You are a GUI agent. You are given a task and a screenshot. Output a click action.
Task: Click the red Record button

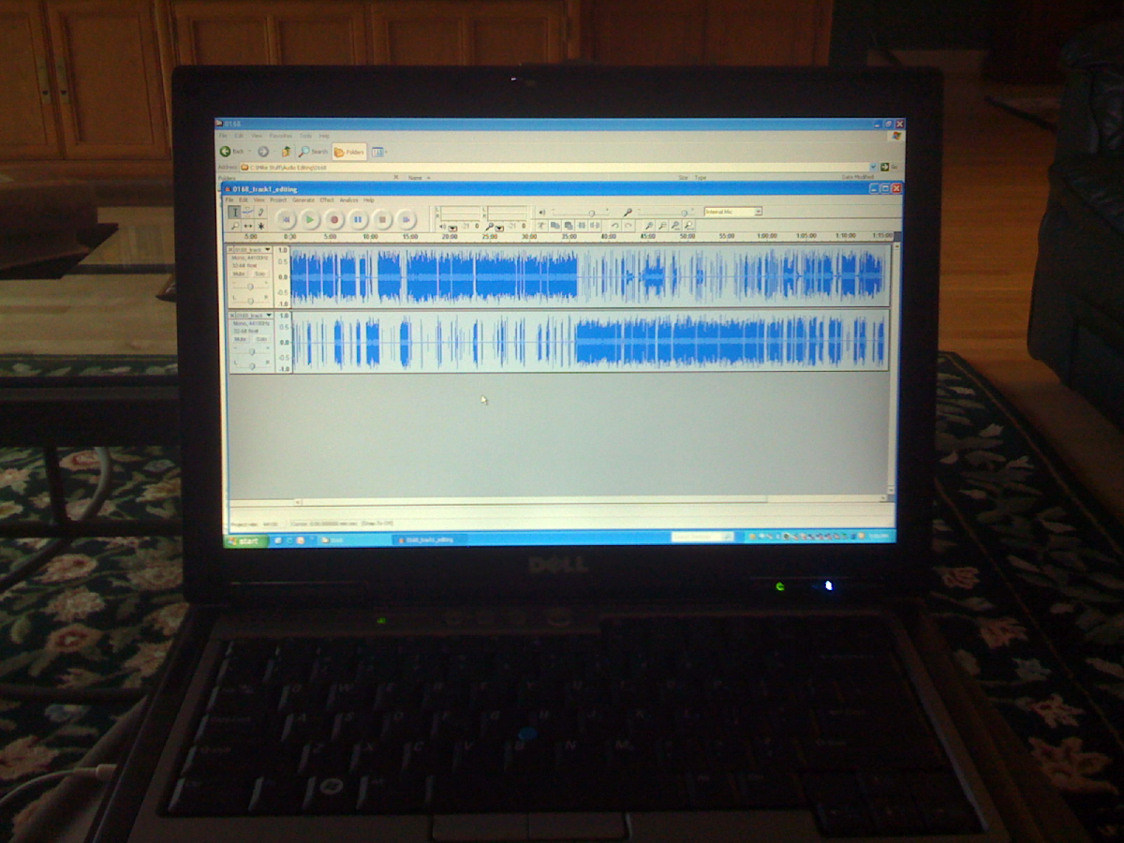coord(334,219)
